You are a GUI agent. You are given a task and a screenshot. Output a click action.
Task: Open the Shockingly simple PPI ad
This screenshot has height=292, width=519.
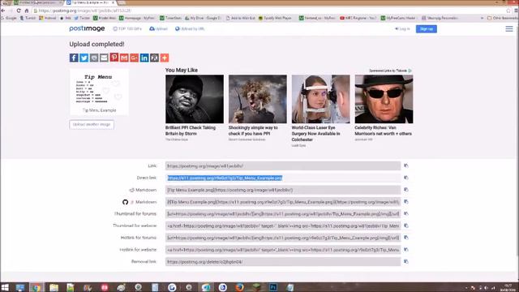pos(258,108)
